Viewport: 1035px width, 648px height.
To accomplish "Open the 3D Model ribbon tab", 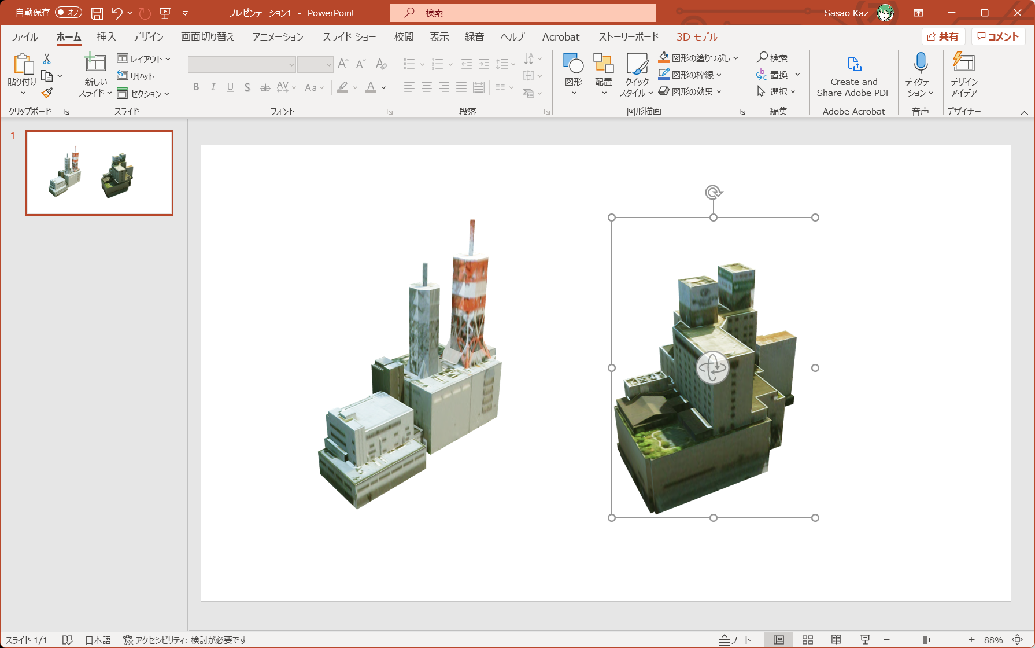I will (697, 37).
